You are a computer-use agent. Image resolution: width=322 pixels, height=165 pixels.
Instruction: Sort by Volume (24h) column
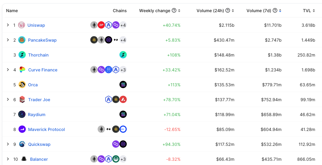click(x=233, y=11)
